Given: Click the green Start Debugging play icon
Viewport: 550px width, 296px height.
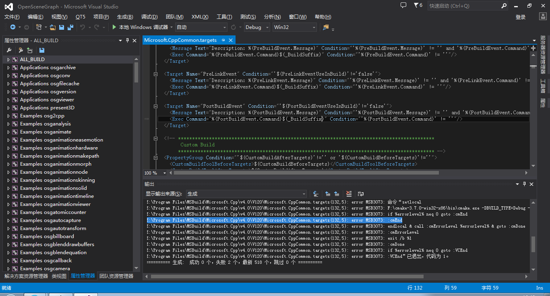Looking at the screenshot, I should click(x=114, y=27).
